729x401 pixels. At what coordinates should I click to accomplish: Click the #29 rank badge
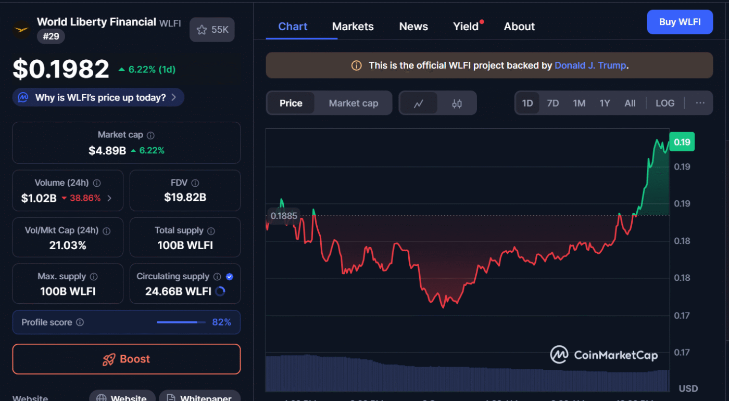pos(51,35)
